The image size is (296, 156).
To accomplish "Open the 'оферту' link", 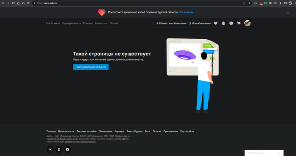I will tap(125, 139).
